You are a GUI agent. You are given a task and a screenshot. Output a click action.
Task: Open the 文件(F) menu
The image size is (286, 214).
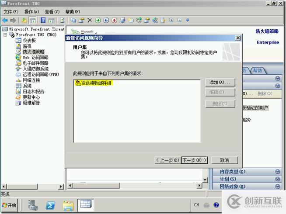coord(11,12)
